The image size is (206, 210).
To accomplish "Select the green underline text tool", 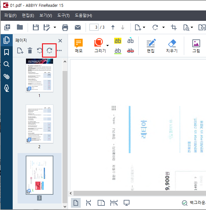I will 118,51.
